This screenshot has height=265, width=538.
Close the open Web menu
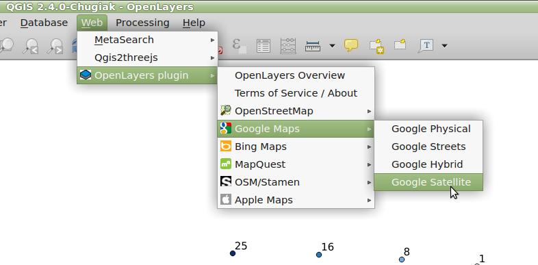coord(92,23)
